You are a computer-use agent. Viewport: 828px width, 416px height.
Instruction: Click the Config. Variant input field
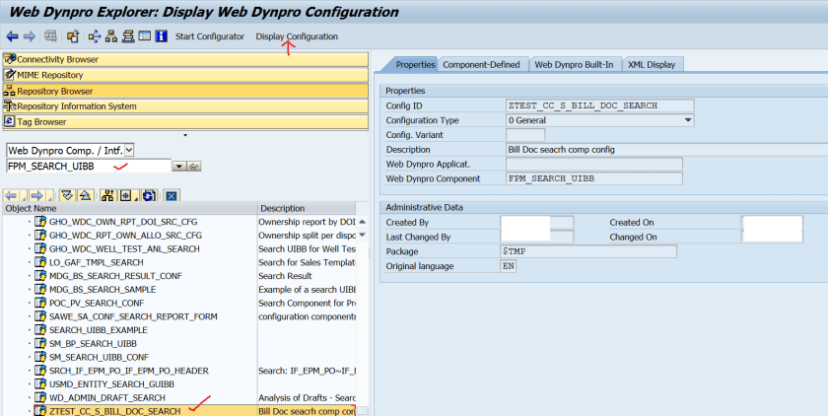tap(524, 135)
